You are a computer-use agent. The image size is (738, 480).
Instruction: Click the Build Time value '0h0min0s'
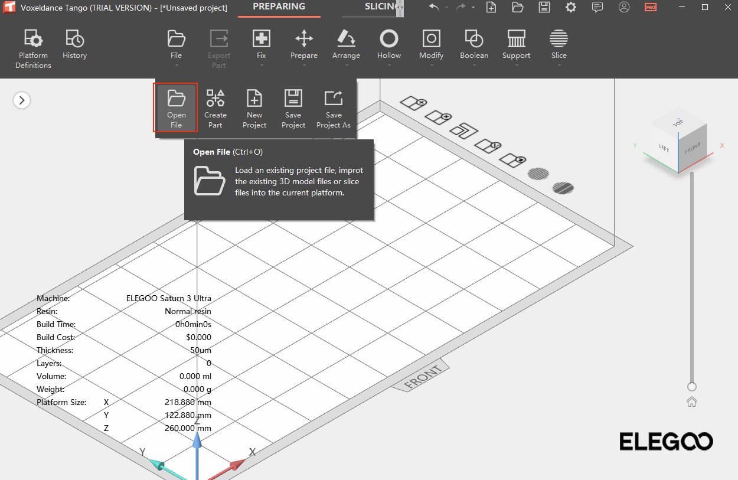point(193,324)
